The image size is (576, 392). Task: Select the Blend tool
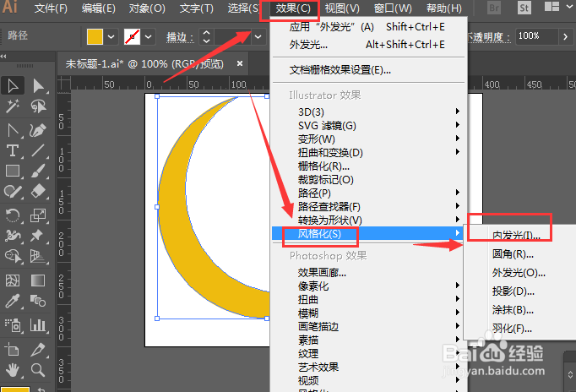(x=38, y=302)
